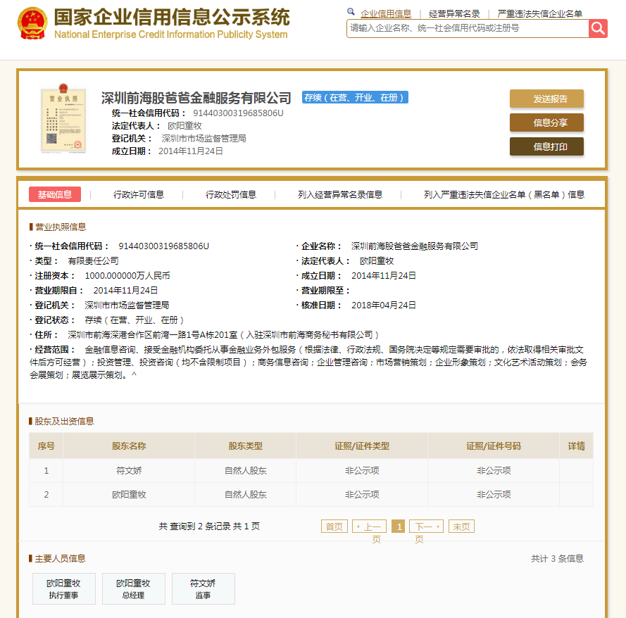The height and width of the screenshot is (618, 626).
Task: Select 严重违法失信企业名单 search category
Action: point(539,13)
